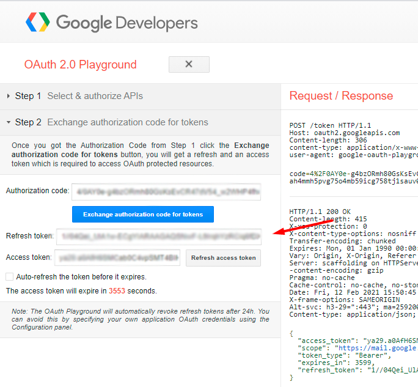Click the red 3553 seconds countdown value
The width and height of the screenshot is (418, 387).
(x=117, y=291)
